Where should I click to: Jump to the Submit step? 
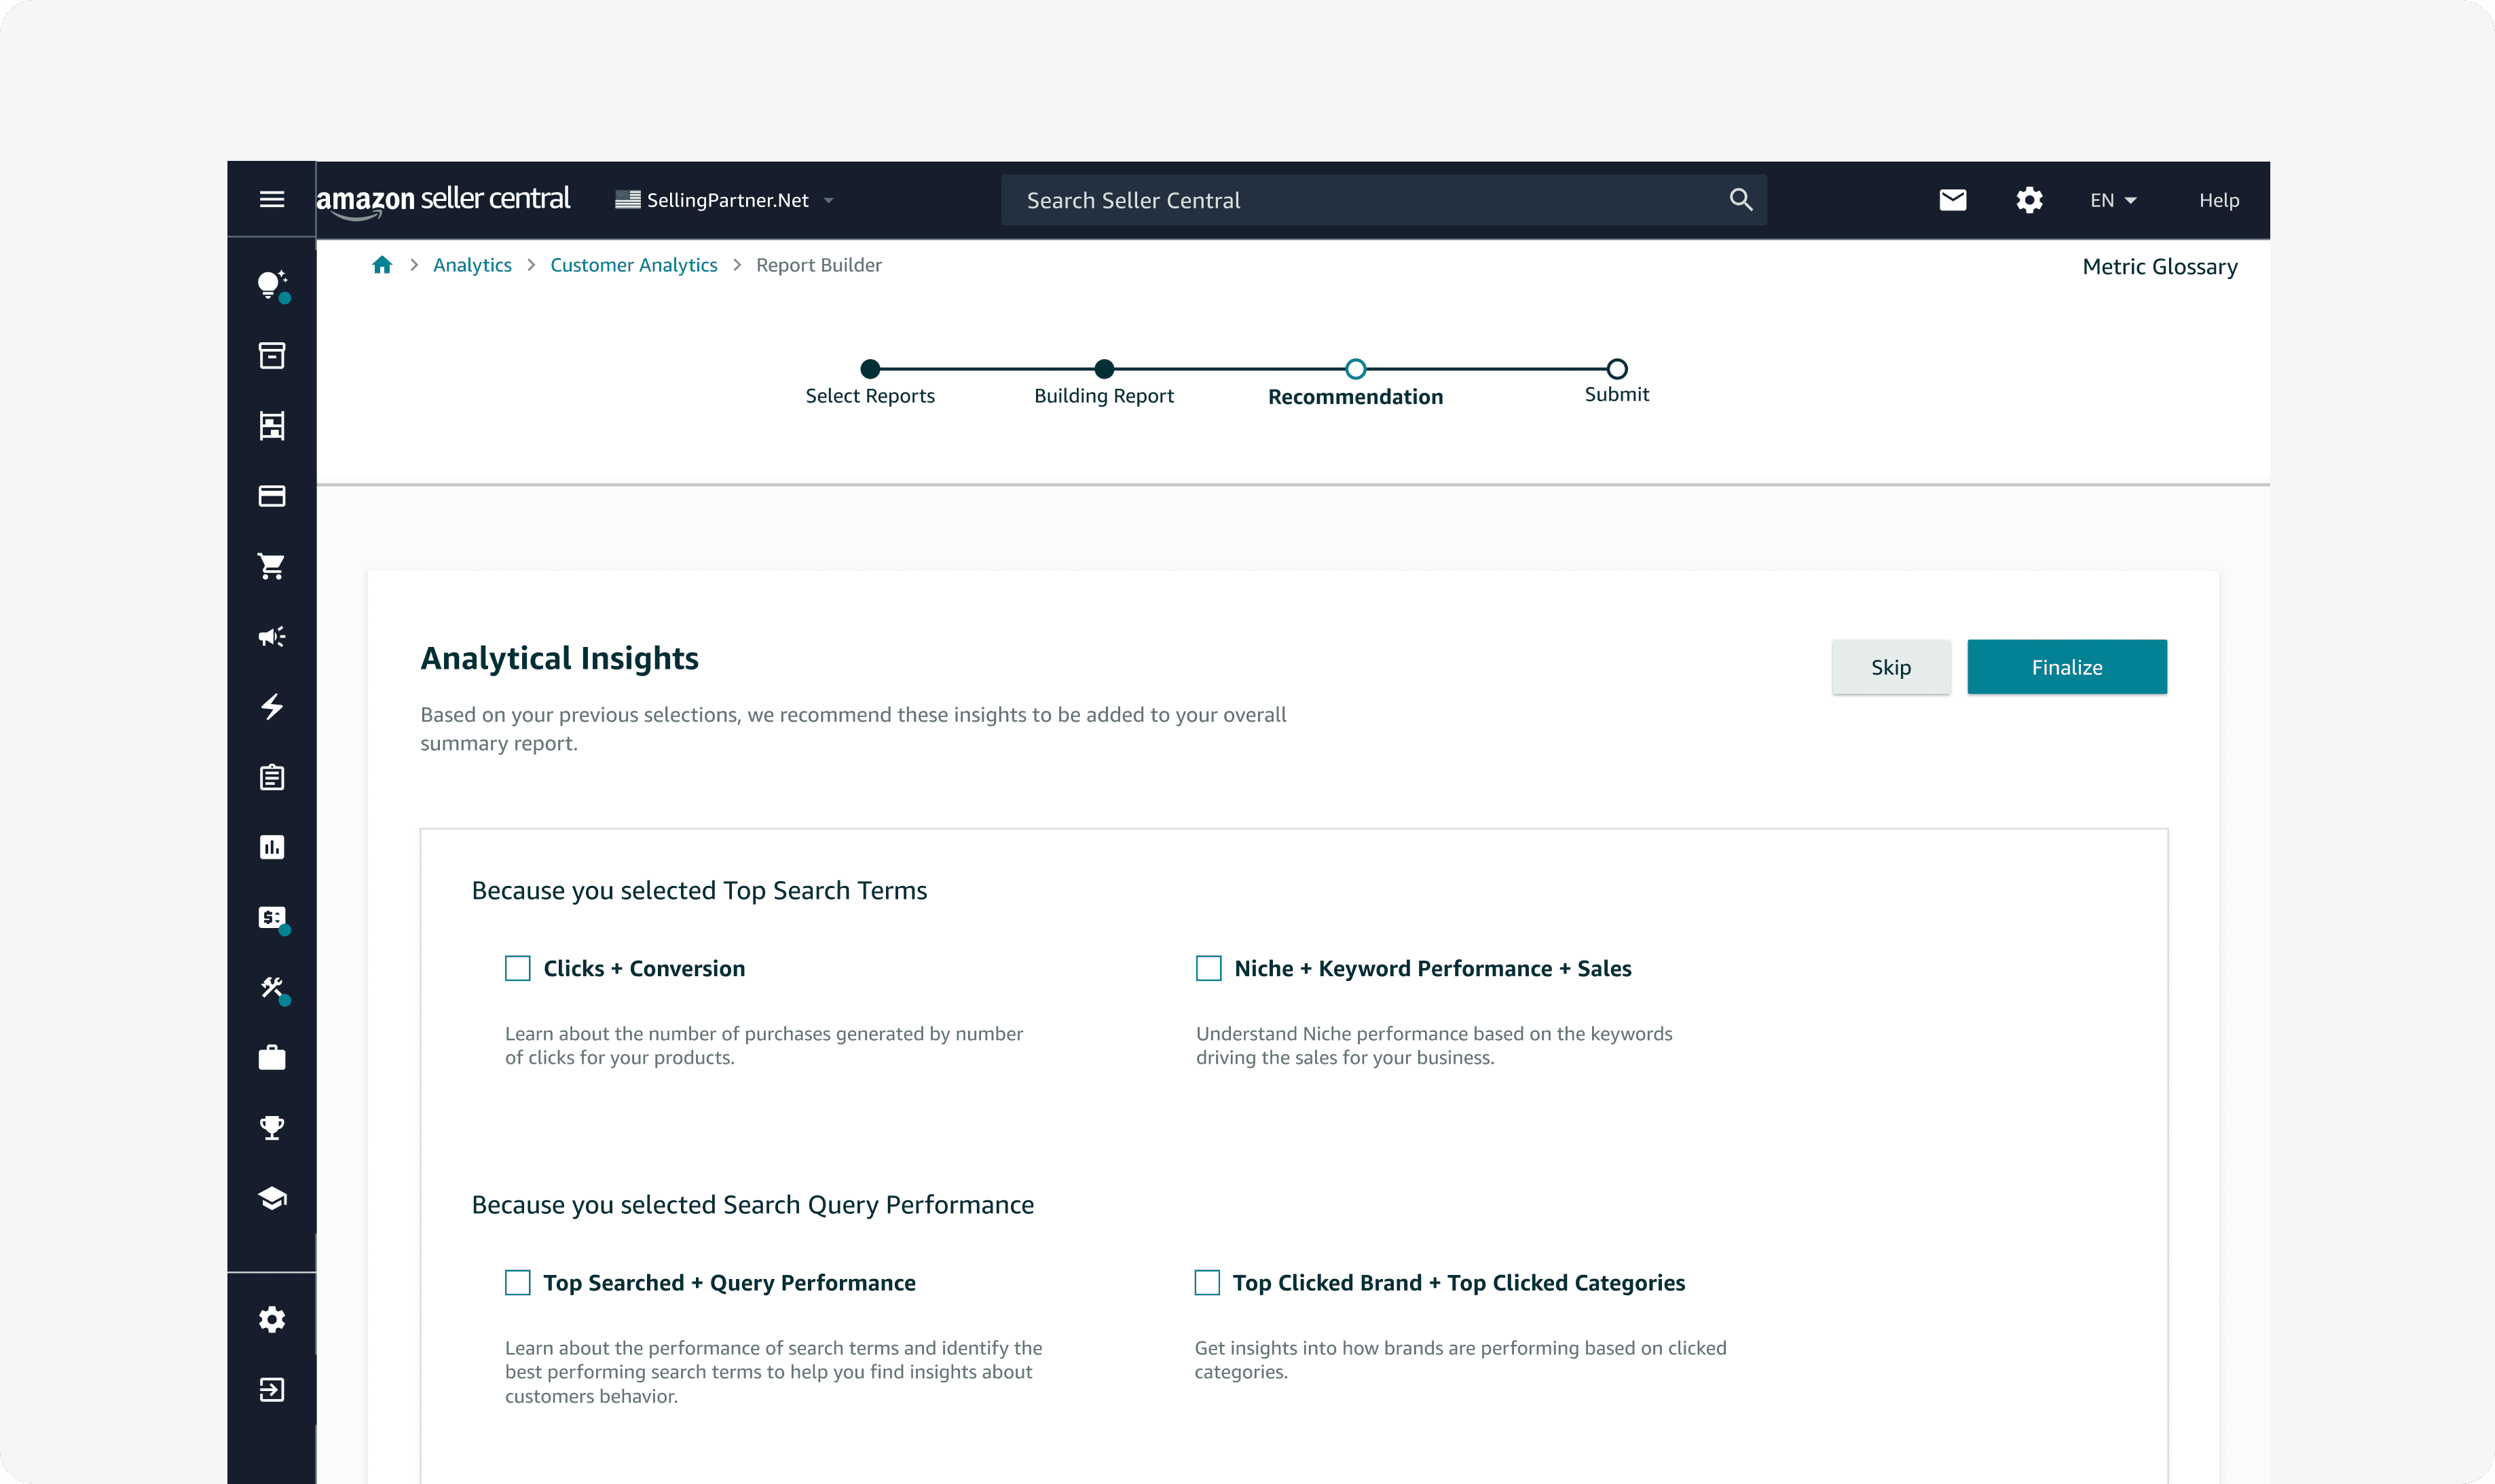tap(1616, 369)
